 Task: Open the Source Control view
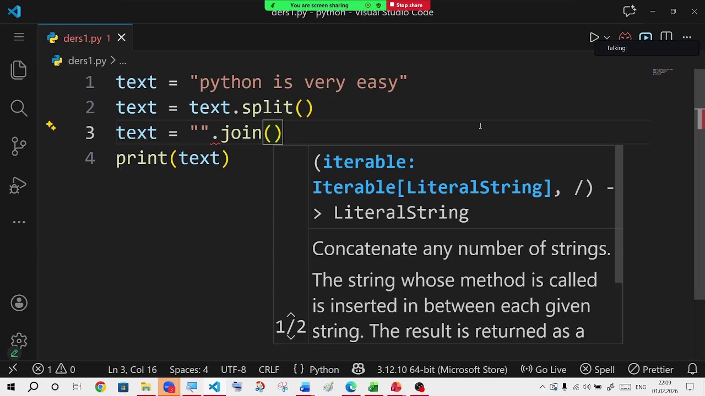[x=19, y=146]
